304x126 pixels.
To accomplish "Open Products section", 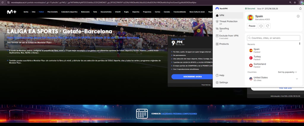I will (x=229, y=44).
